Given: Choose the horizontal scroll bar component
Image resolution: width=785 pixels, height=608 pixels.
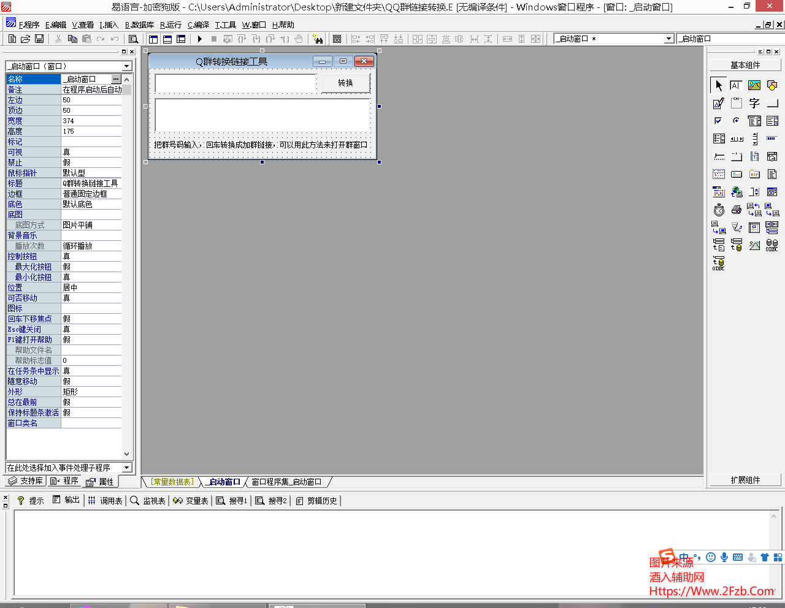Looking at the screenshot, I should pos(736,139).
